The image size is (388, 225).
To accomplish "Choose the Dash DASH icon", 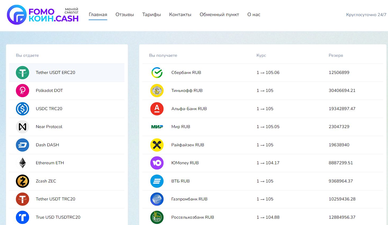I will [22, 145].
